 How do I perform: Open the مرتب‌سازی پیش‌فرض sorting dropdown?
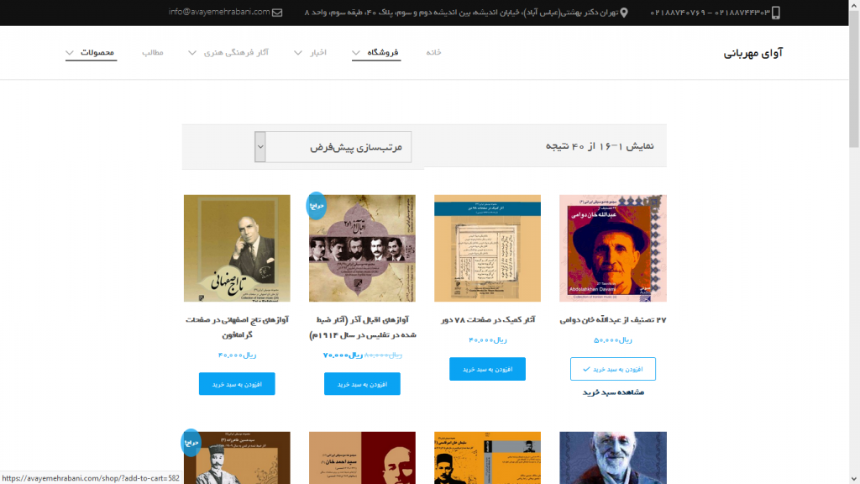click(x=333, y=146)
